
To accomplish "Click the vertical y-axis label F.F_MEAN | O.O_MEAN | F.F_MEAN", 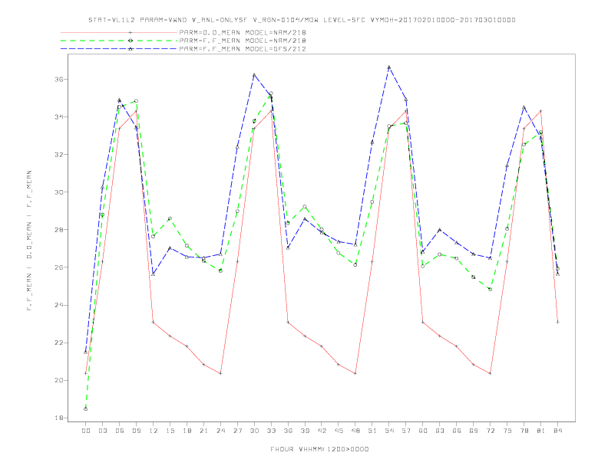I will (29, 241).
